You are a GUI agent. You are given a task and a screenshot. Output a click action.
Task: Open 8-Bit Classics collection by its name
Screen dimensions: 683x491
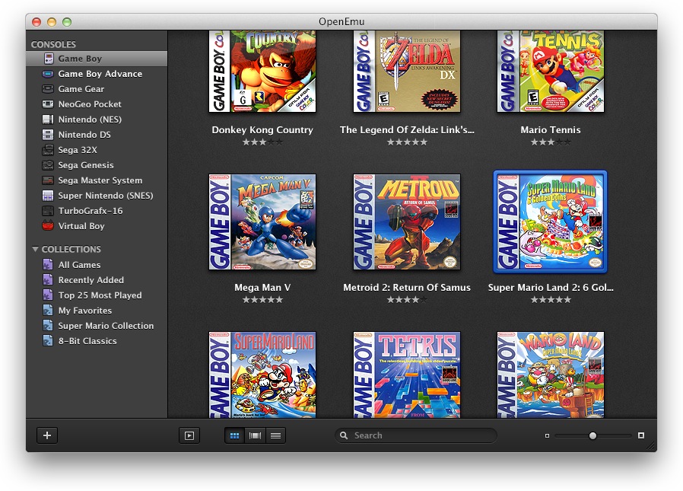coord(87,341)
